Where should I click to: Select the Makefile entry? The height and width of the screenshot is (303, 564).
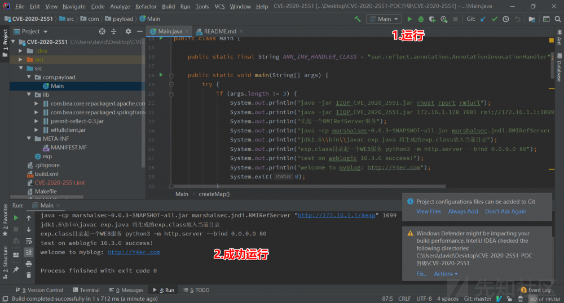[x=46, y=191]
